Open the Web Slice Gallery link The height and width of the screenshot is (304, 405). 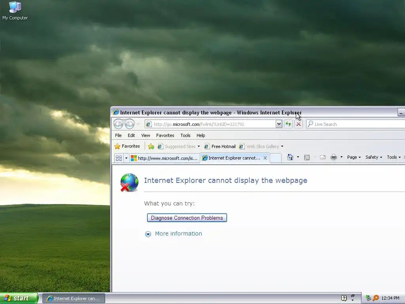click(259, 146)
